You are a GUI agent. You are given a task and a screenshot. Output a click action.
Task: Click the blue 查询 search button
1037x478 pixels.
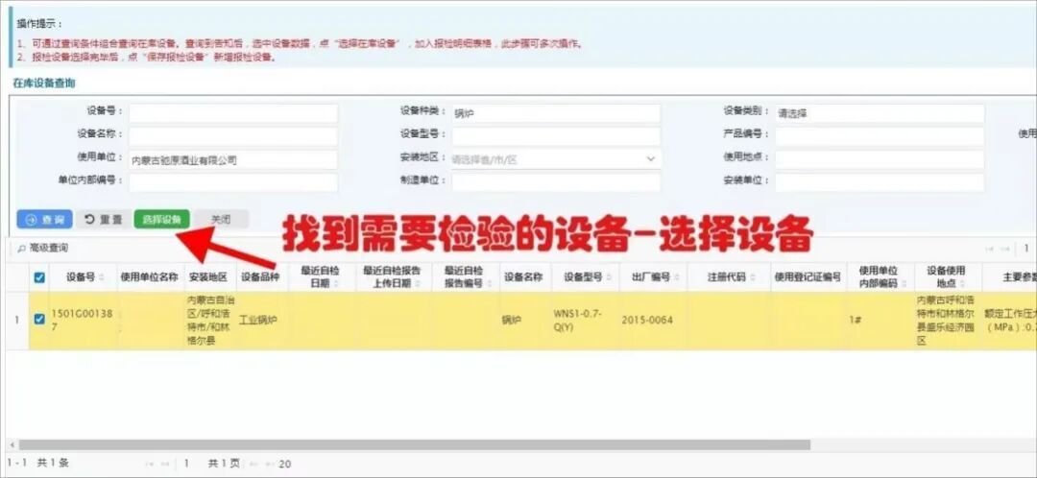(44, 220)
